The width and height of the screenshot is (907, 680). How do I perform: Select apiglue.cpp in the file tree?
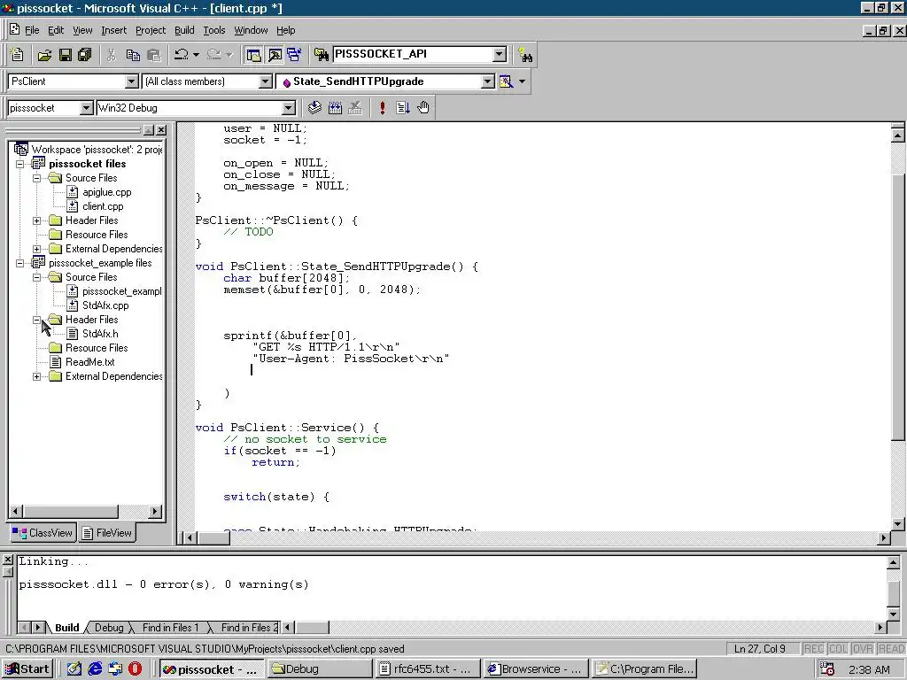[107, 192]
